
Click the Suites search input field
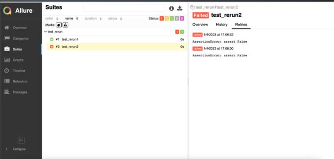pos(124,8)
